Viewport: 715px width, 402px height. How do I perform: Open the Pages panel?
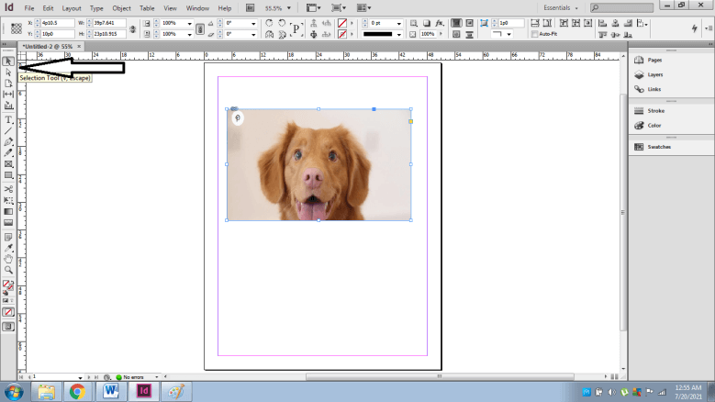[654, 60]
